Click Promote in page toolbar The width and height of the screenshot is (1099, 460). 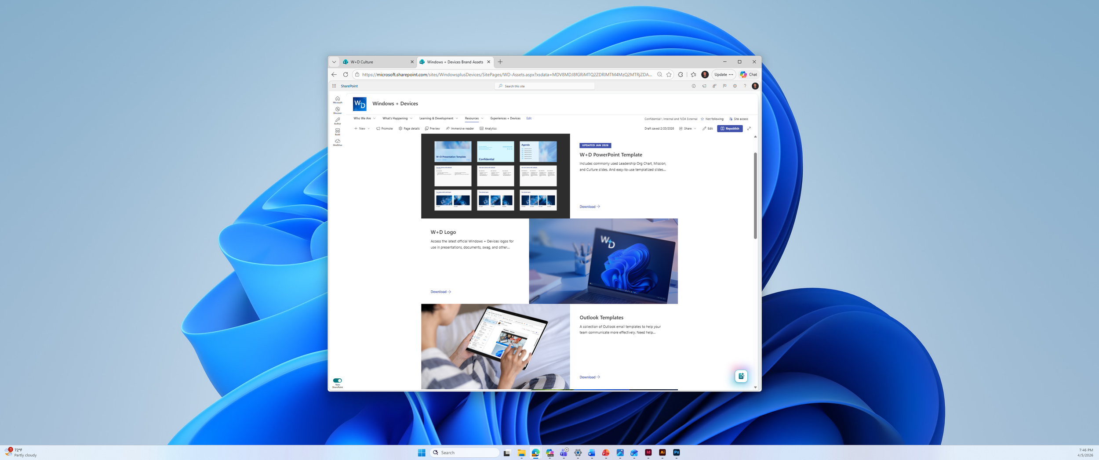coord(384,129)
